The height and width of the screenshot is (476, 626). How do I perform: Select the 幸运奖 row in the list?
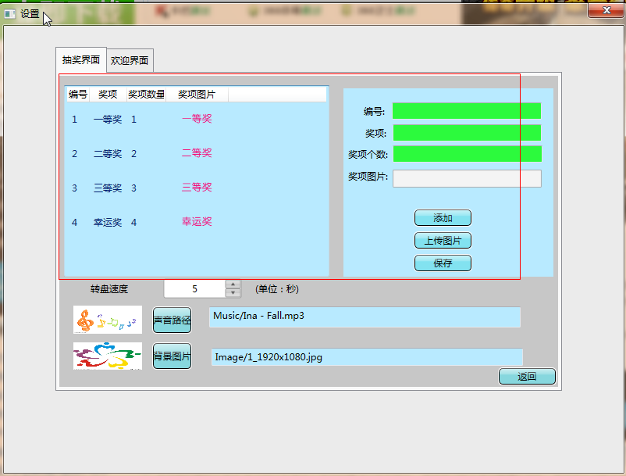(x=197, y=222)
